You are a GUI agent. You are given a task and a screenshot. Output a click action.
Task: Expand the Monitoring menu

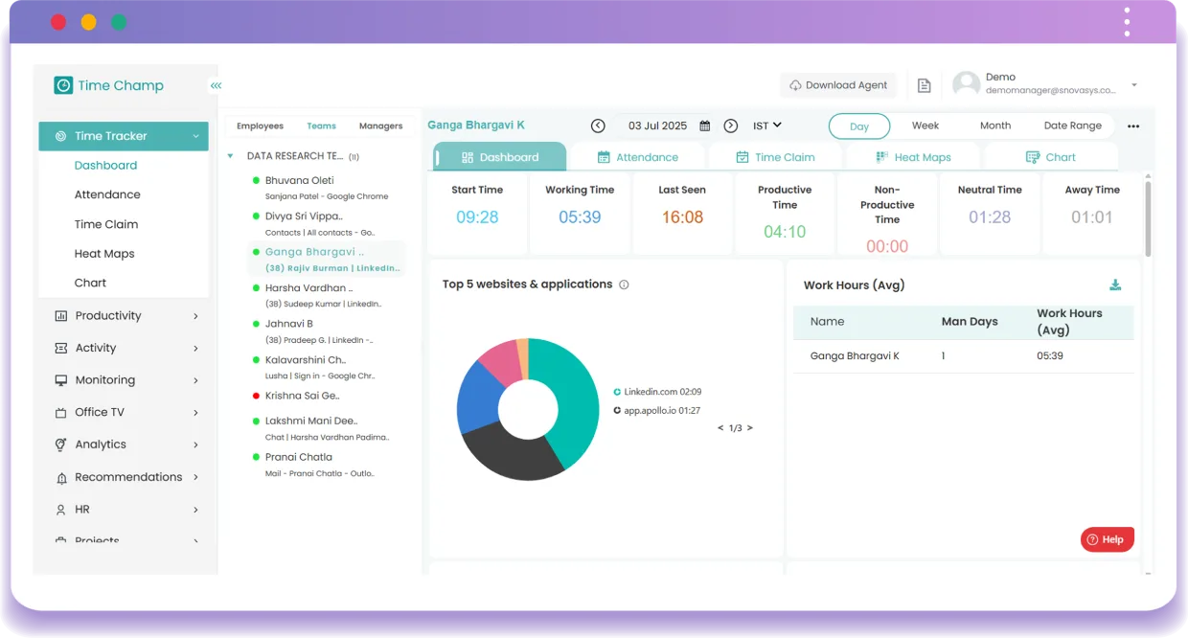195,380
